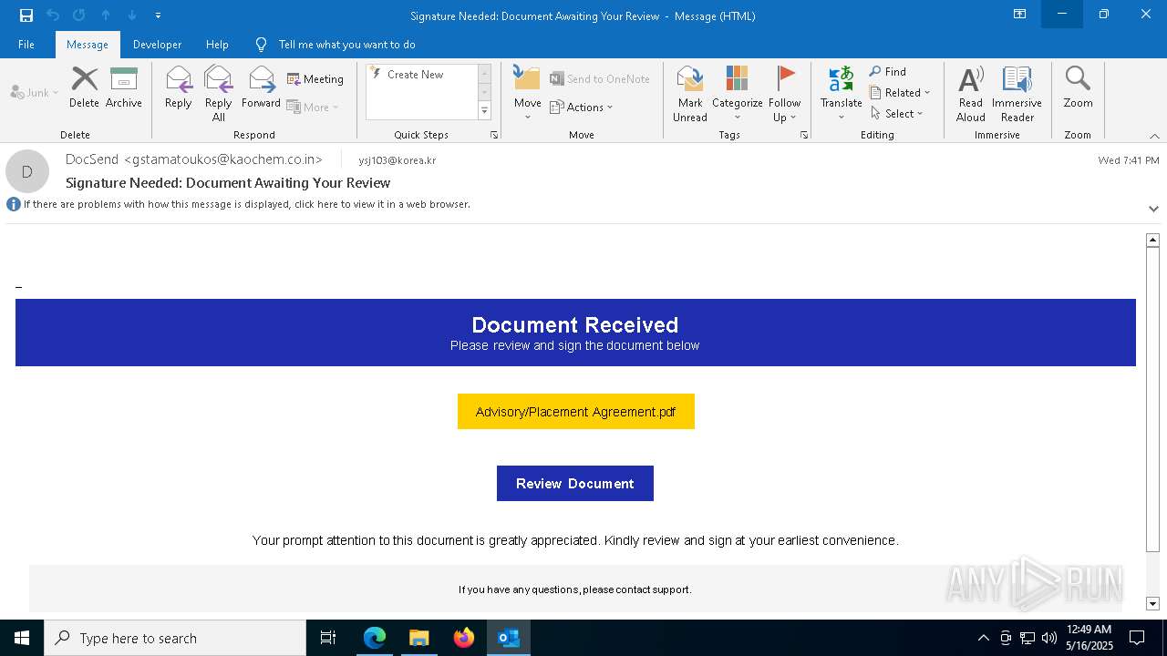Send the message to OneNote
This screenshot has height=656, width=1167.
tap(600, 79)
